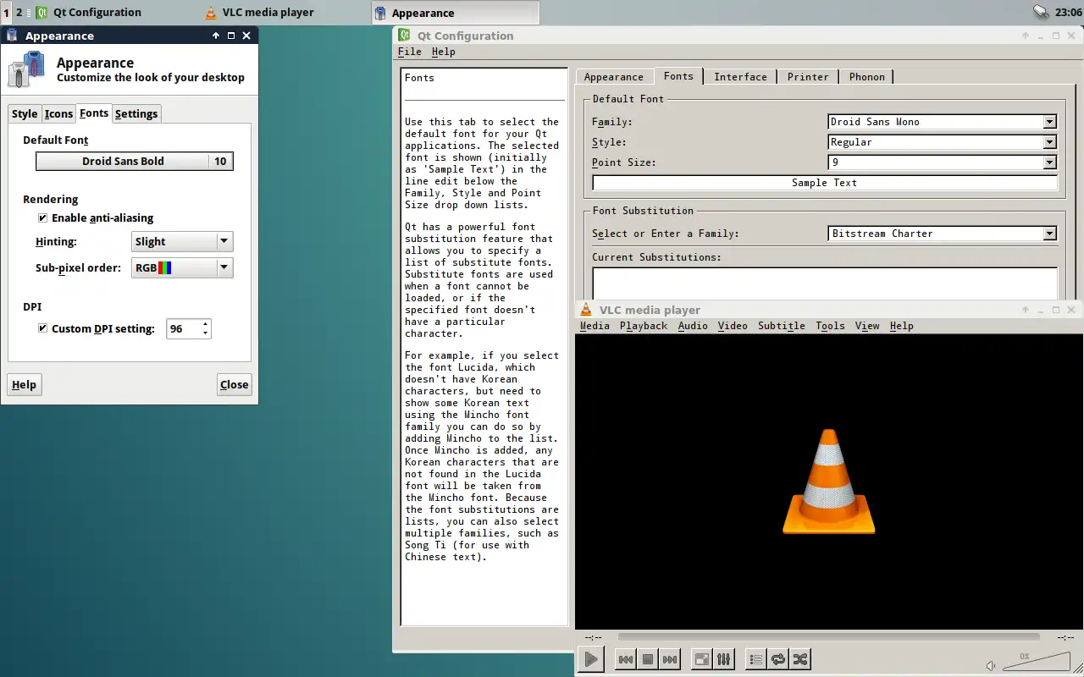The height and width of the screenshot is (677, 1084).
Task: Open VLC Video menu
Action: 733,326
